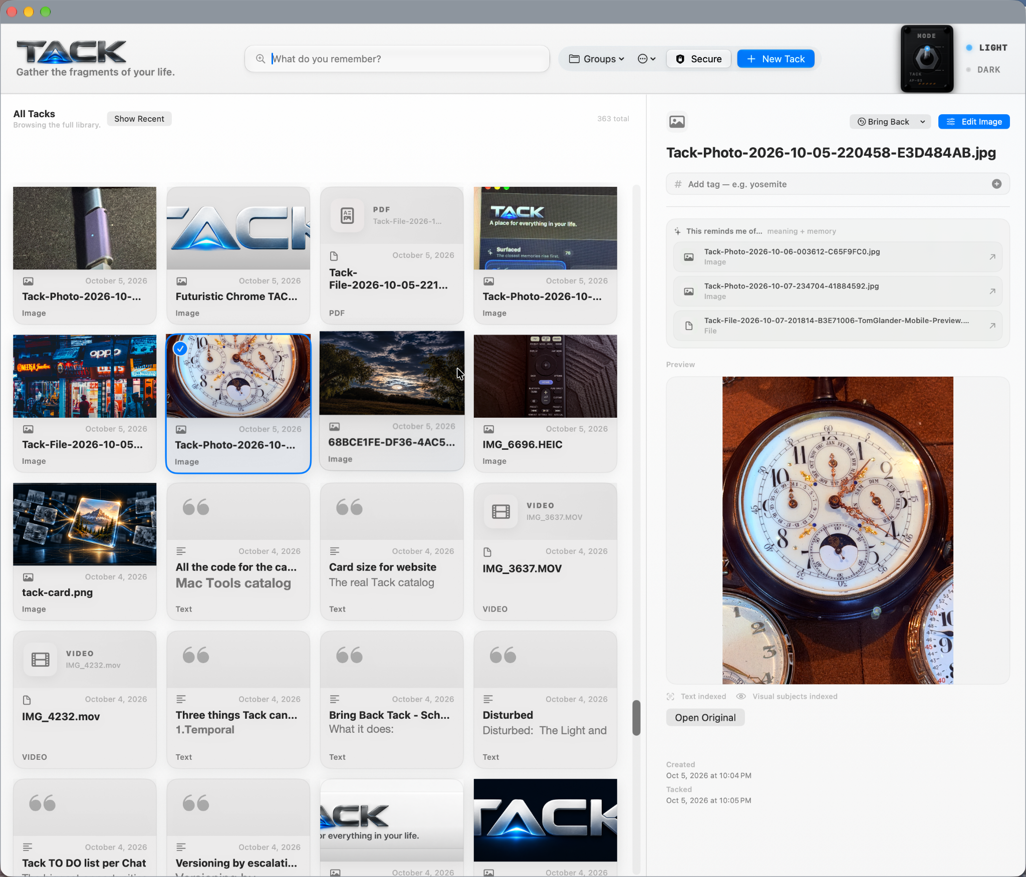Screen dimensions: 1026x877
Task: Open the Three things Tack can text card
Action: 238,699
